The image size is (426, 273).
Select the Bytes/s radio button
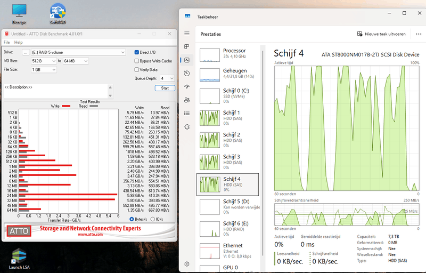(x=132, y=219)
